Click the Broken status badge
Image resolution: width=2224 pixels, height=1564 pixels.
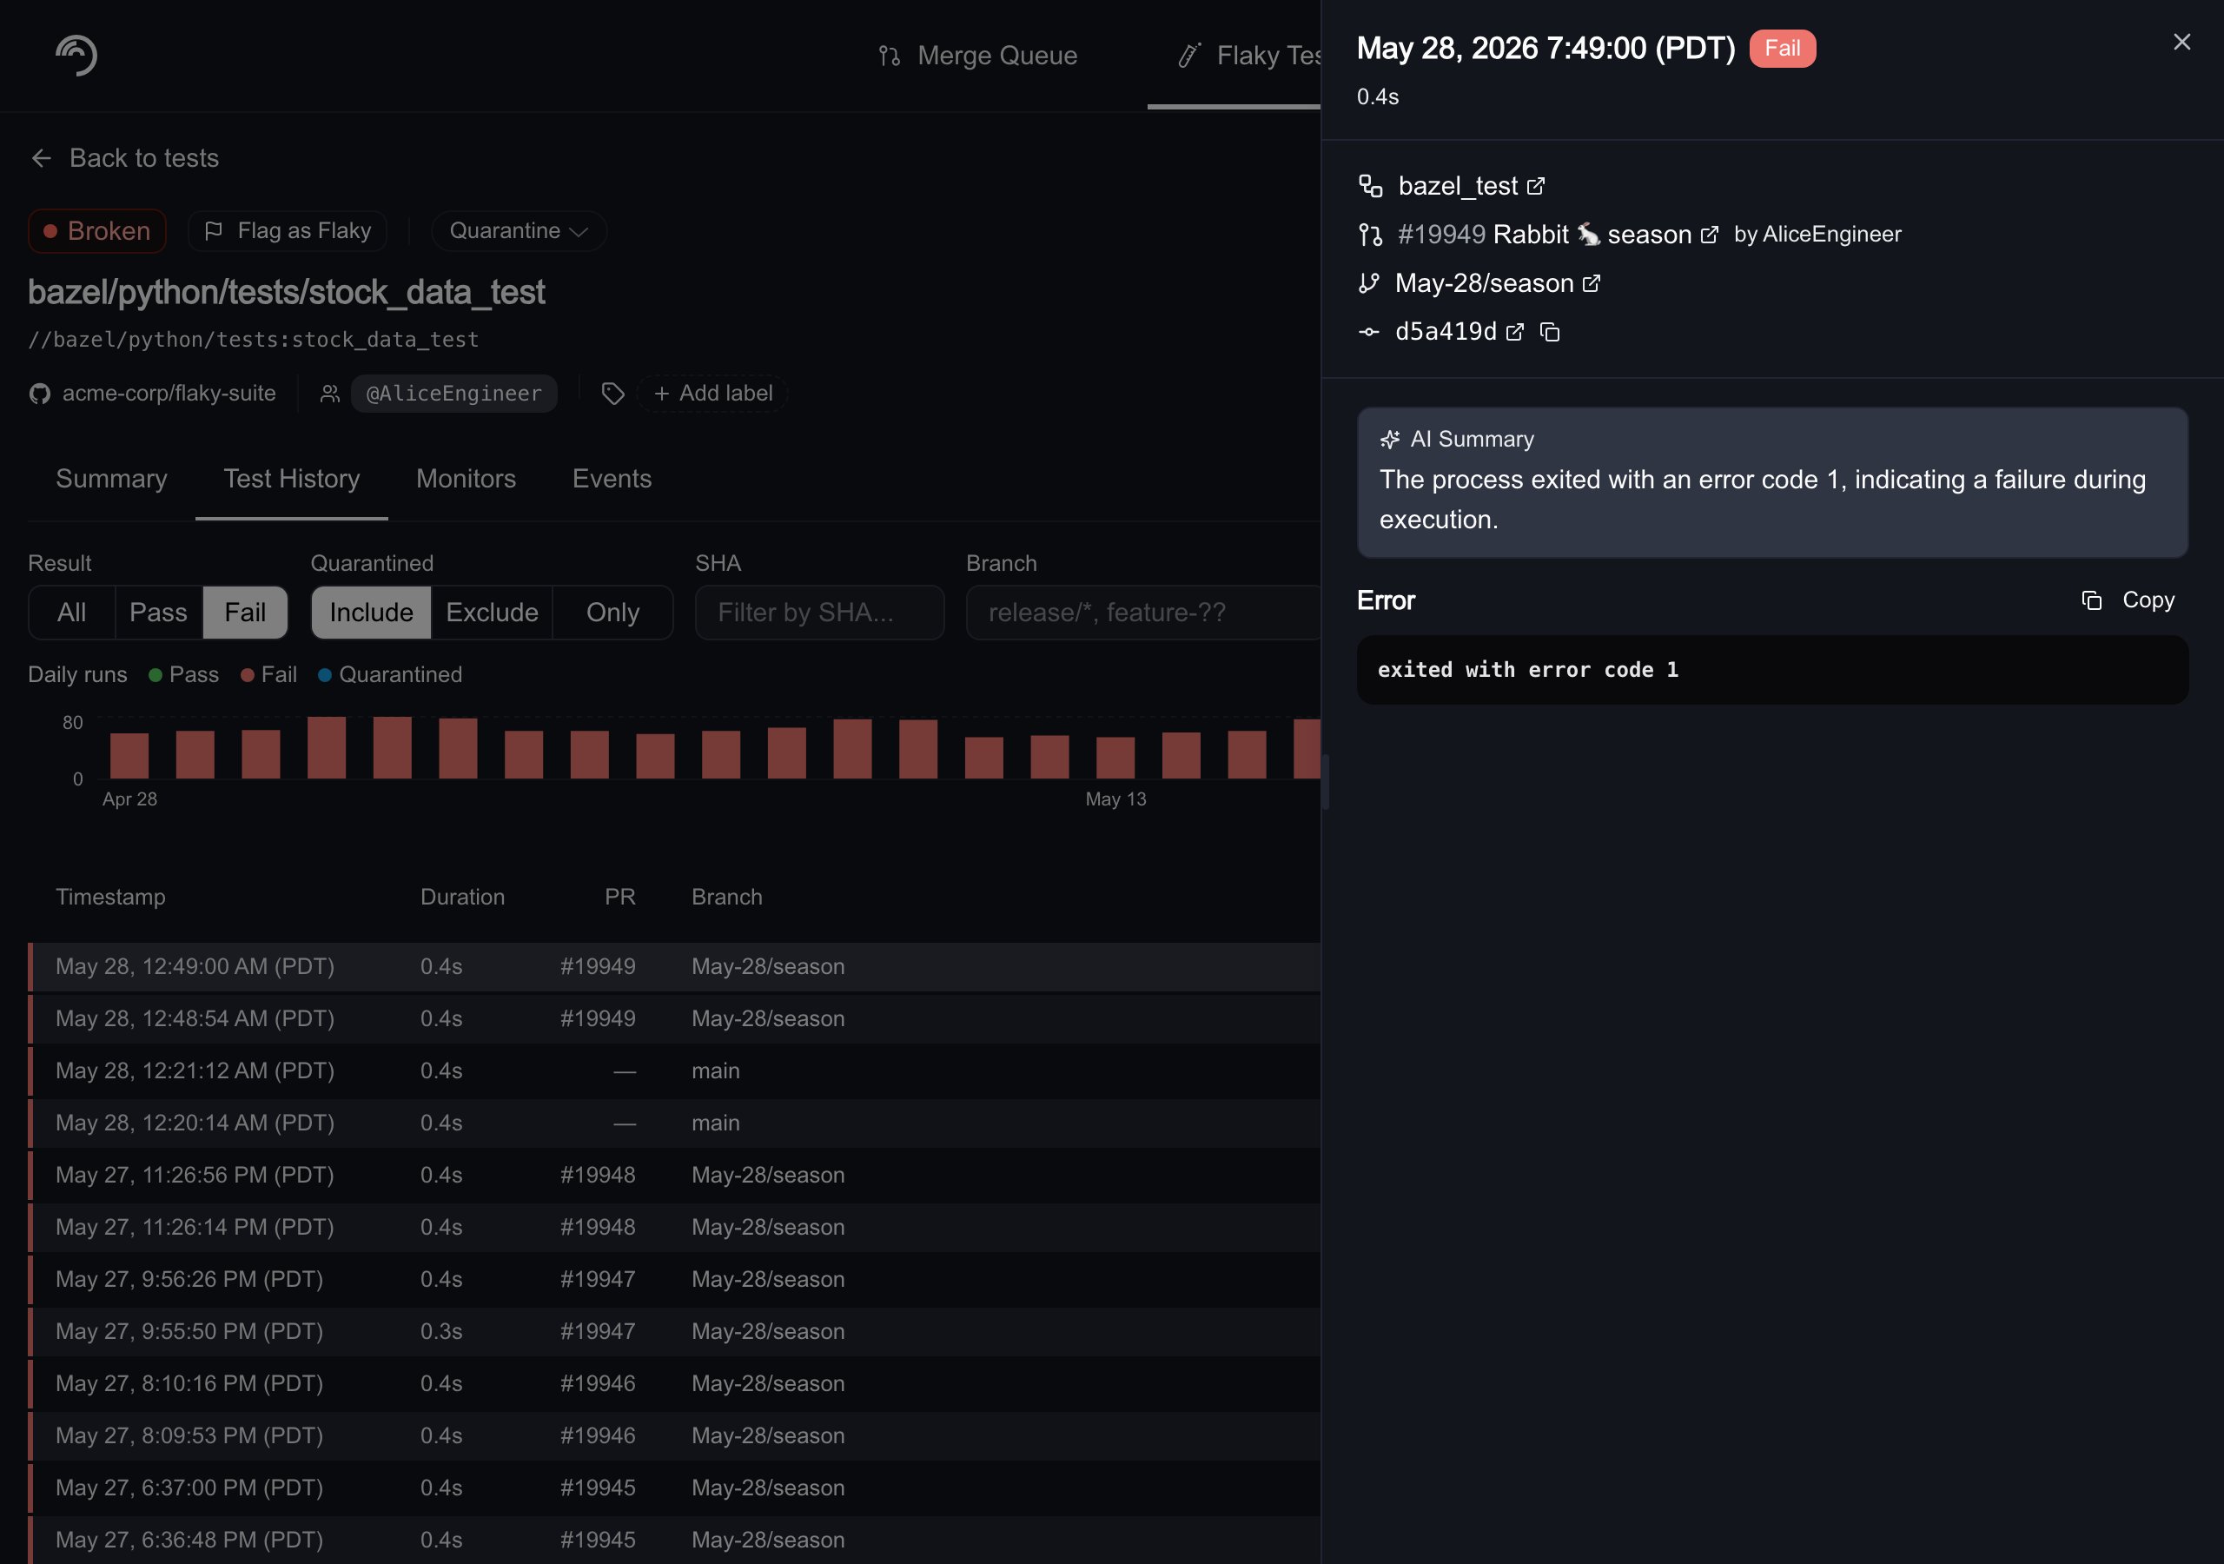coord(96,230)
